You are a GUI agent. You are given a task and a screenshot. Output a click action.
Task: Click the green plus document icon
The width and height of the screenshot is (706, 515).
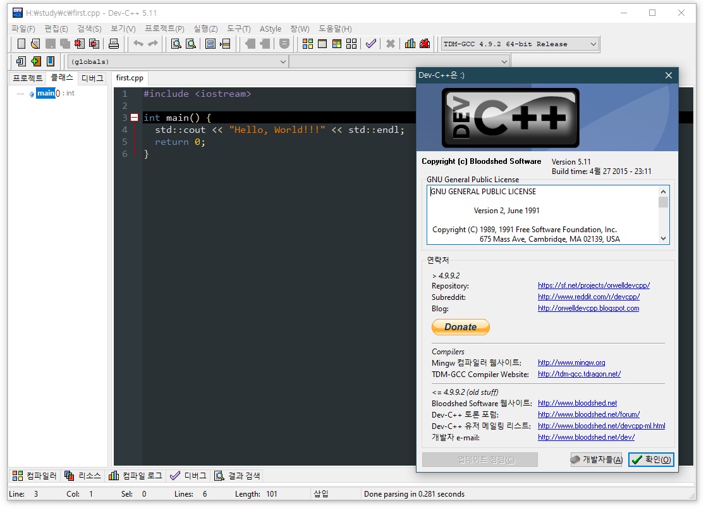[x=35, y=61]
